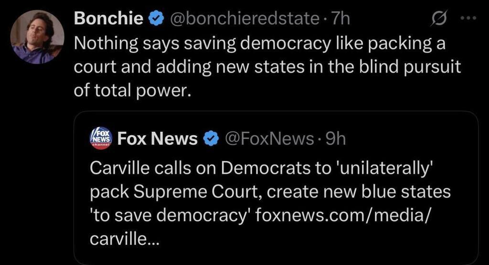The width and height of the screenshot is (489, 265).
Task: Click the Bonchie display name
Action: pos(109,19)
